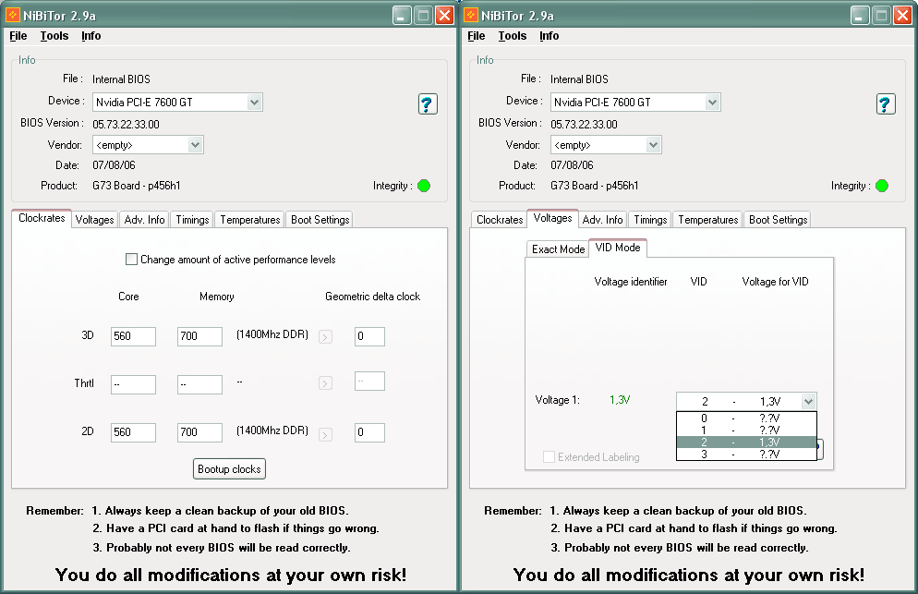Open the Vendor dropdown in left window
The height and width of the screenshot is (594, 918).
(x=196, y=145)
